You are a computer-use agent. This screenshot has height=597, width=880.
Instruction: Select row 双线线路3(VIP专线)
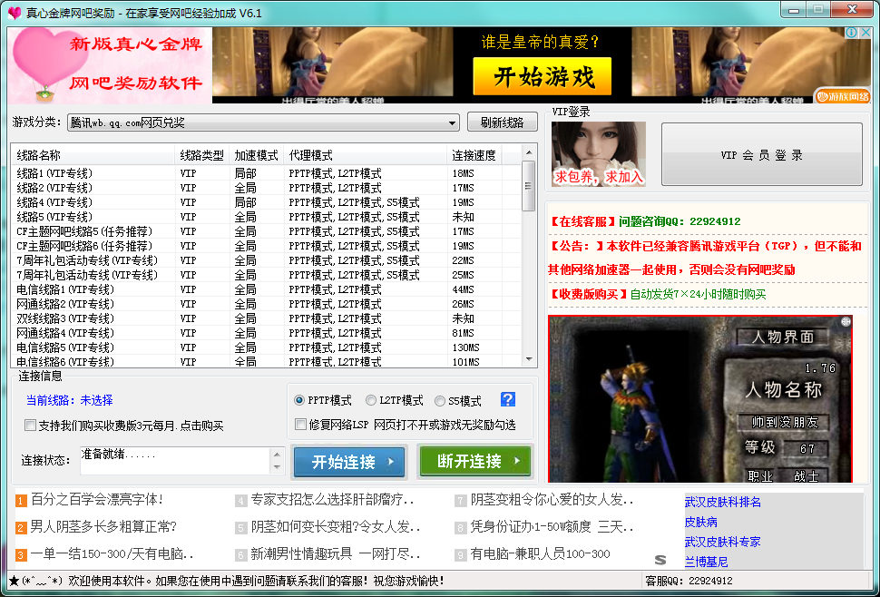(x=266, y=318)
